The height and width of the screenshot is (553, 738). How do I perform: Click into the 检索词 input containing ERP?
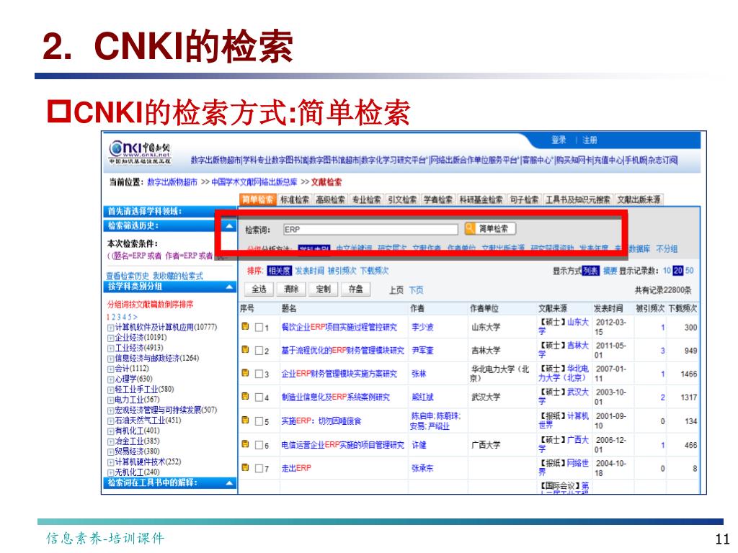pyautogui.click(x=370, y=229)
